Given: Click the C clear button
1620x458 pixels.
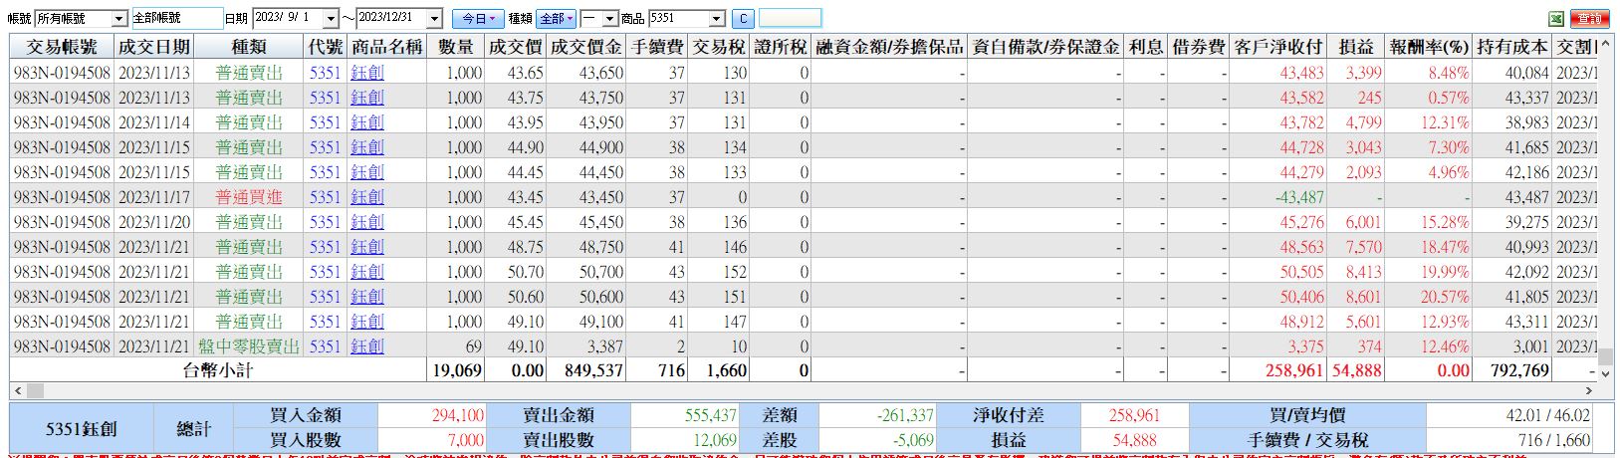Looking at the screenshot, I should (743, 18).
